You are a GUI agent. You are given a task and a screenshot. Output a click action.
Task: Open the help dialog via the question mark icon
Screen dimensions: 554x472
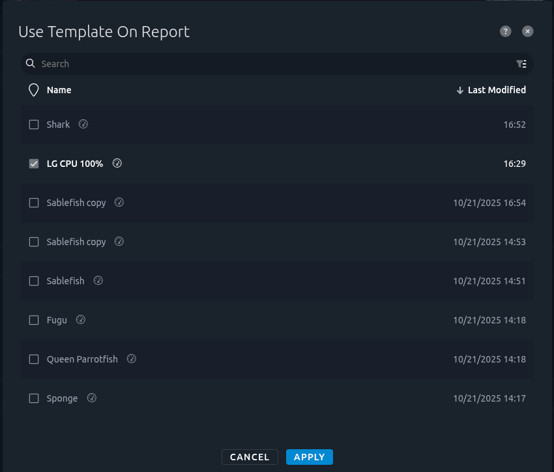pos(505,31)
